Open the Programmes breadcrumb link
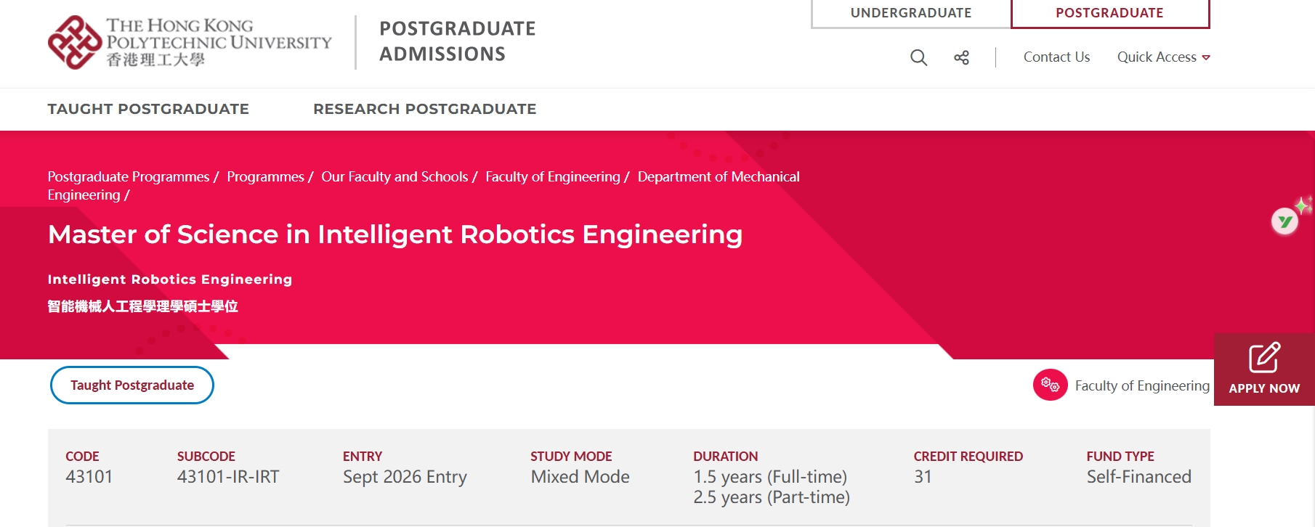The width and height of the screenshot is (1315, 527). click(265, 176)
